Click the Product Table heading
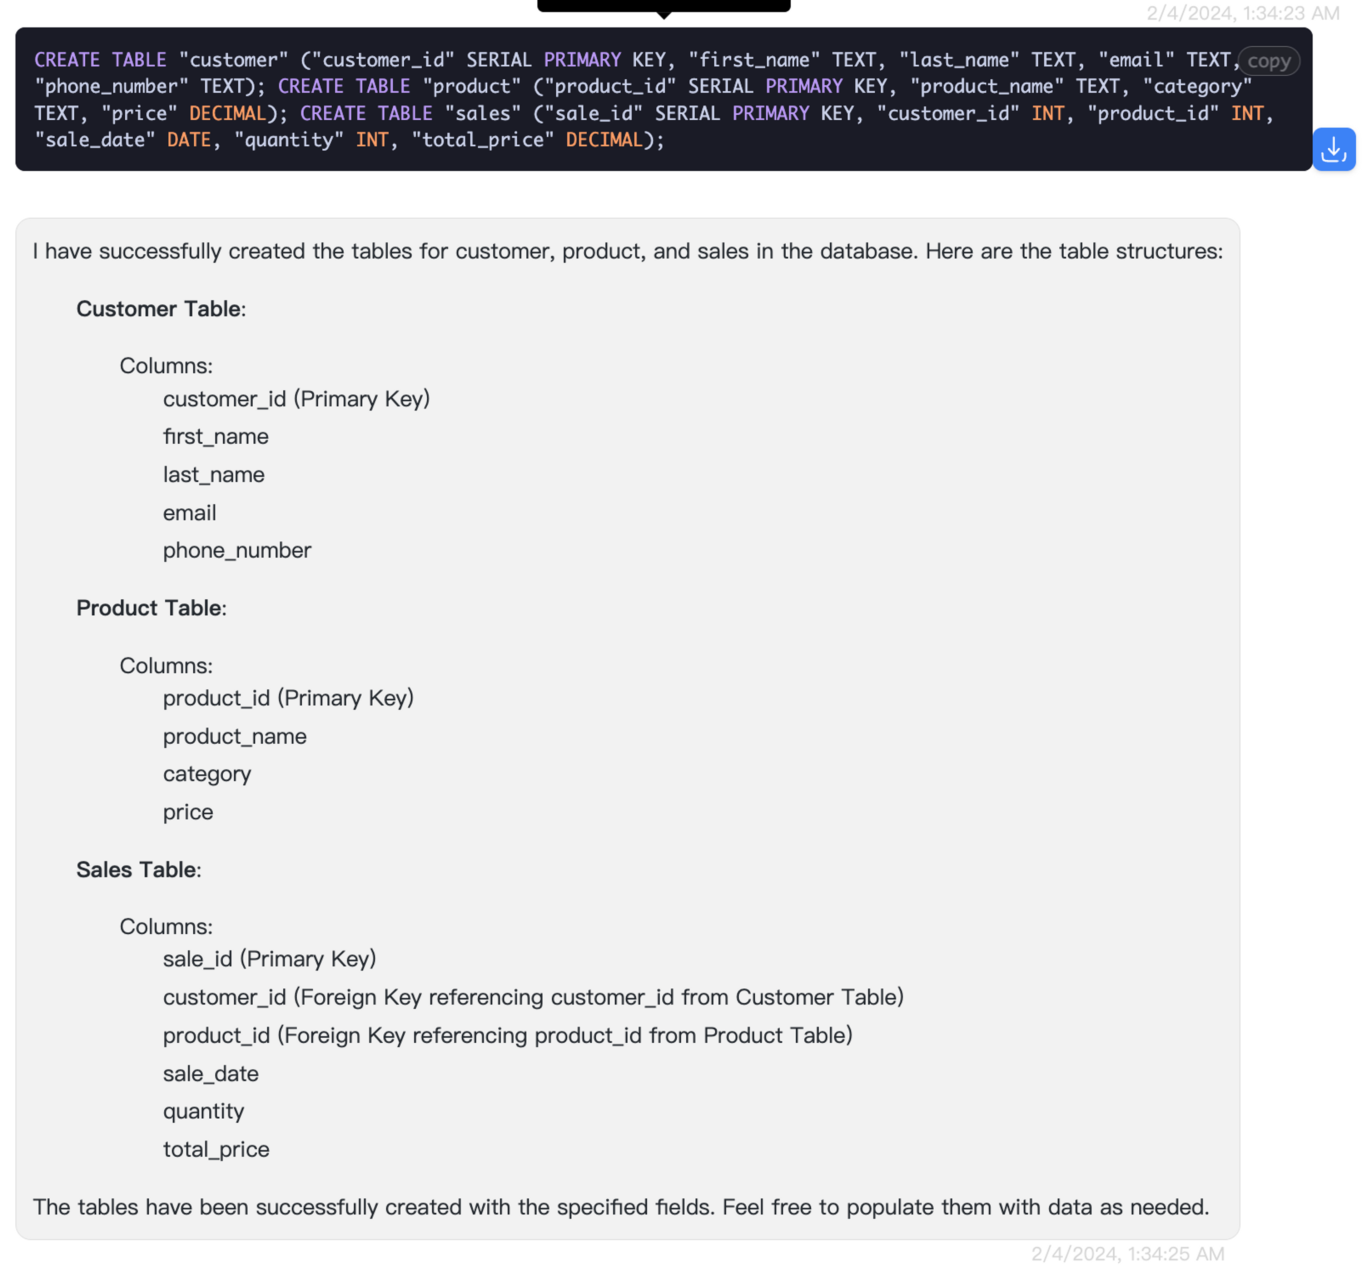The height and width of the screenshot is (1278, 1372). point(151,607)
